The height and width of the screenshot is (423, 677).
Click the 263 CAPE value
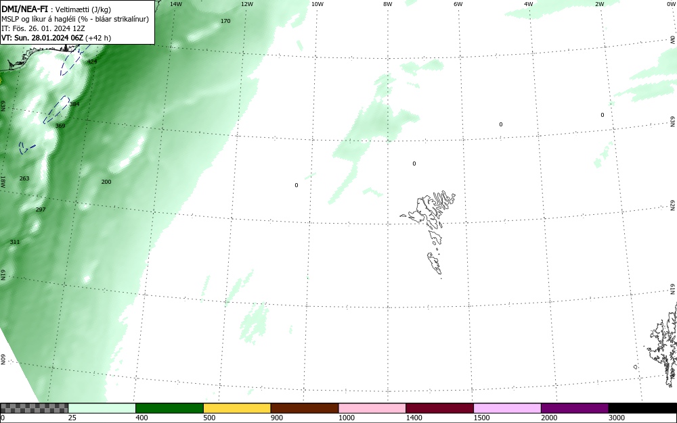24,178
